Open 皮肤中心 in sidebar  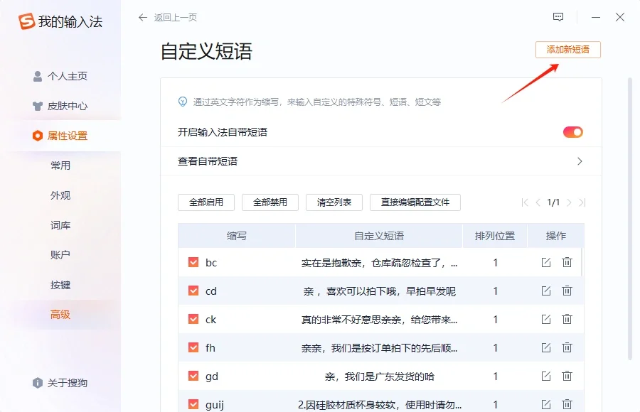[60, 106]
